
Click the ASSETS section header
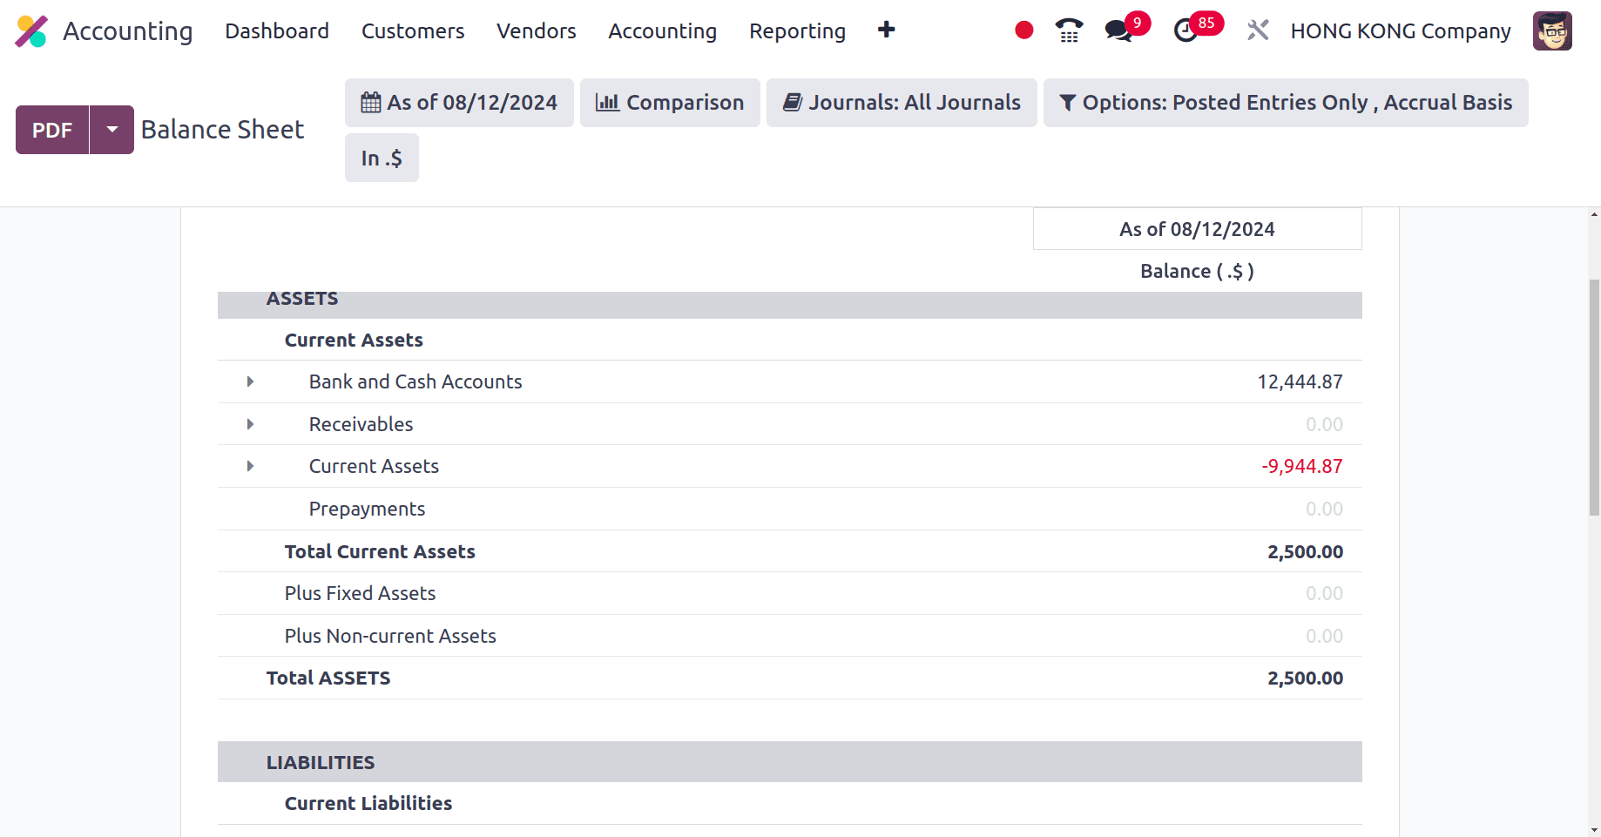(789, 304)
